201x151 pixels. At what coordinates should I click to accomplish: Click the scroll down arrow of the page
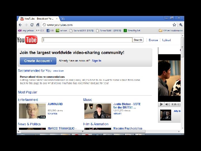tap(183, 128)
